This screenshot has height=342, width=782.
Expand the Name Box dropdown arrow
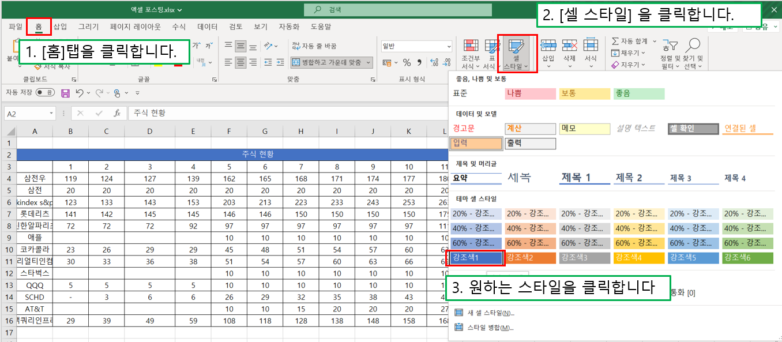(x=51, y=114)
